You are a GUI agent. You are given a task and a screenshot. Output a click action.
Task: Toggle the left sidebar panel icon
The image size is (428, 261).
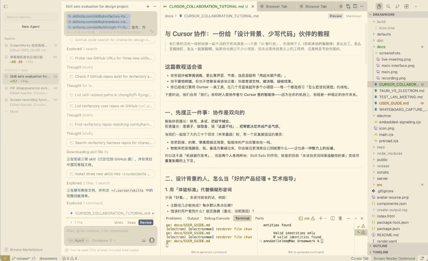coord(6,6)
